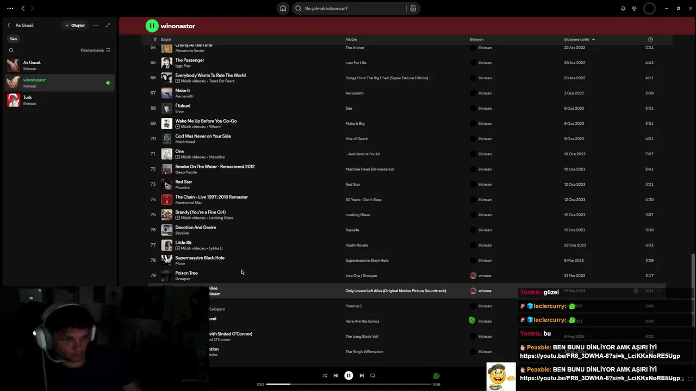Image resolution: width=696 pixels, height=391 pixels.
Task: Select track Everybody Wants To Rule The World
Action: coord(210,75)
